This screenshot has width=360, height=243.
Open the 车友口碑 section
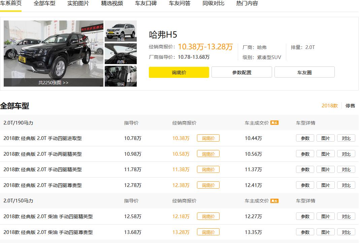[x=145, y=4]
